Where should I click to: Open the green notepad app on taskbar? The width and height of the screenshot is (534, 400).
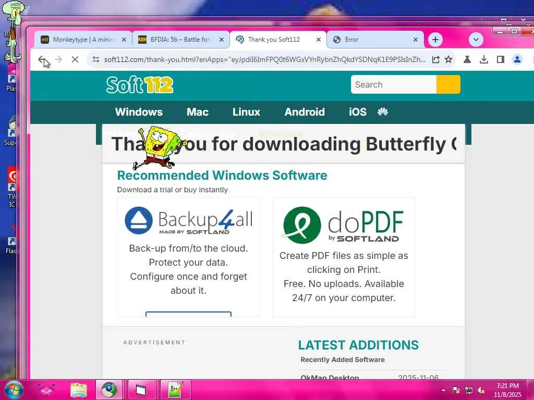pyautogui.click(x=175, y=390)
